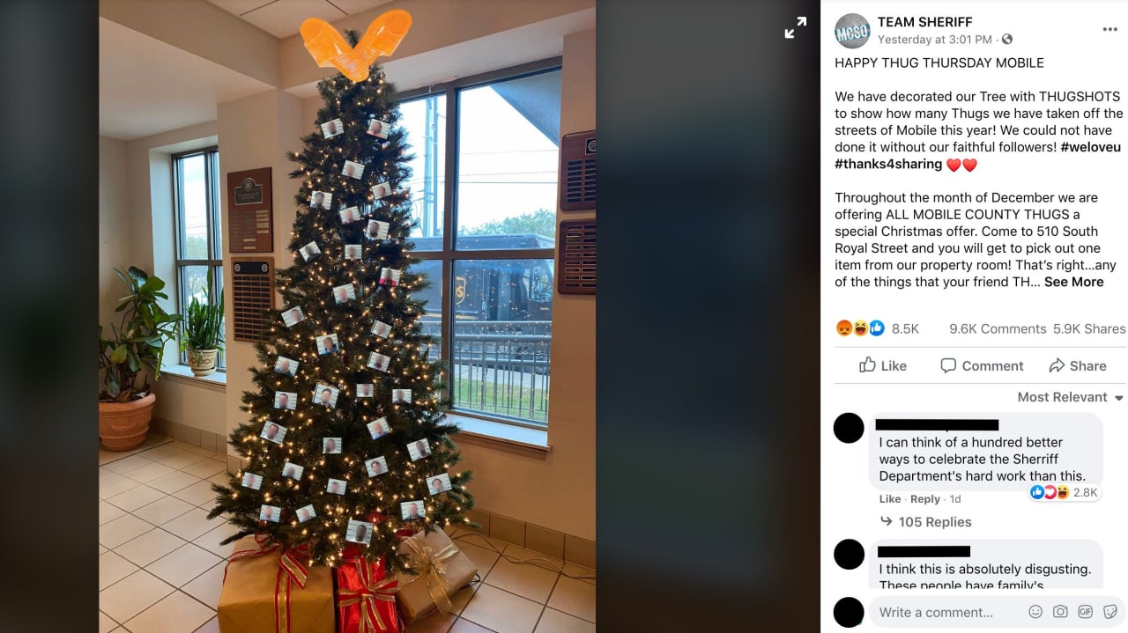Like the TEAM SHERIFF post
1128x633 pixels.
click(x=882, y=365)
